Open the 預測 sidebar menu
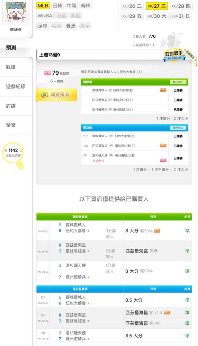The image size is (198, 346). pos(16,48)
